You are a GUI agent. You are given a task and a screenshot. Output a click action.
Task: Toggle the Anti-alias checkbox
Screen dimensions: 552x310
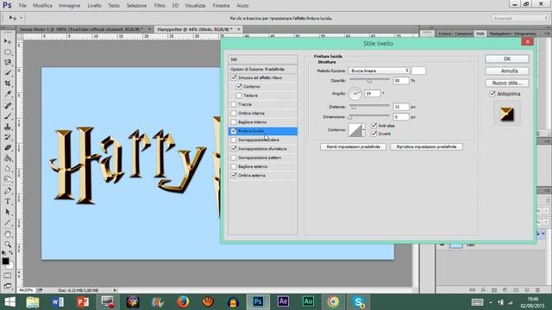coord(374,126)
